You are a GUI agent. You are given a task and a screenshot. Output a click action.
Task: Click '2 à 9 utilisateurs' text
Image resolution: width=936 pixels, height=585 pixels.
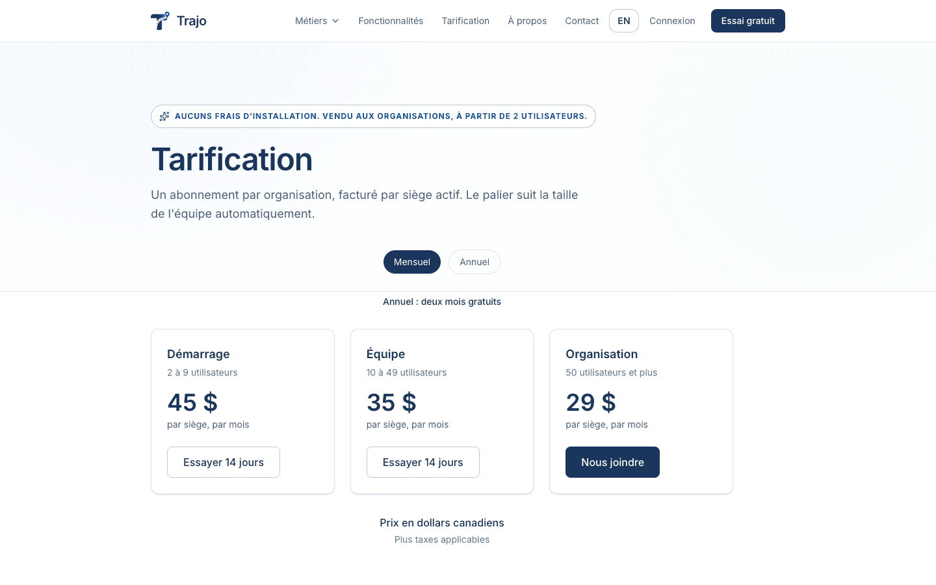pyautogui.click(x=202, y=372)
